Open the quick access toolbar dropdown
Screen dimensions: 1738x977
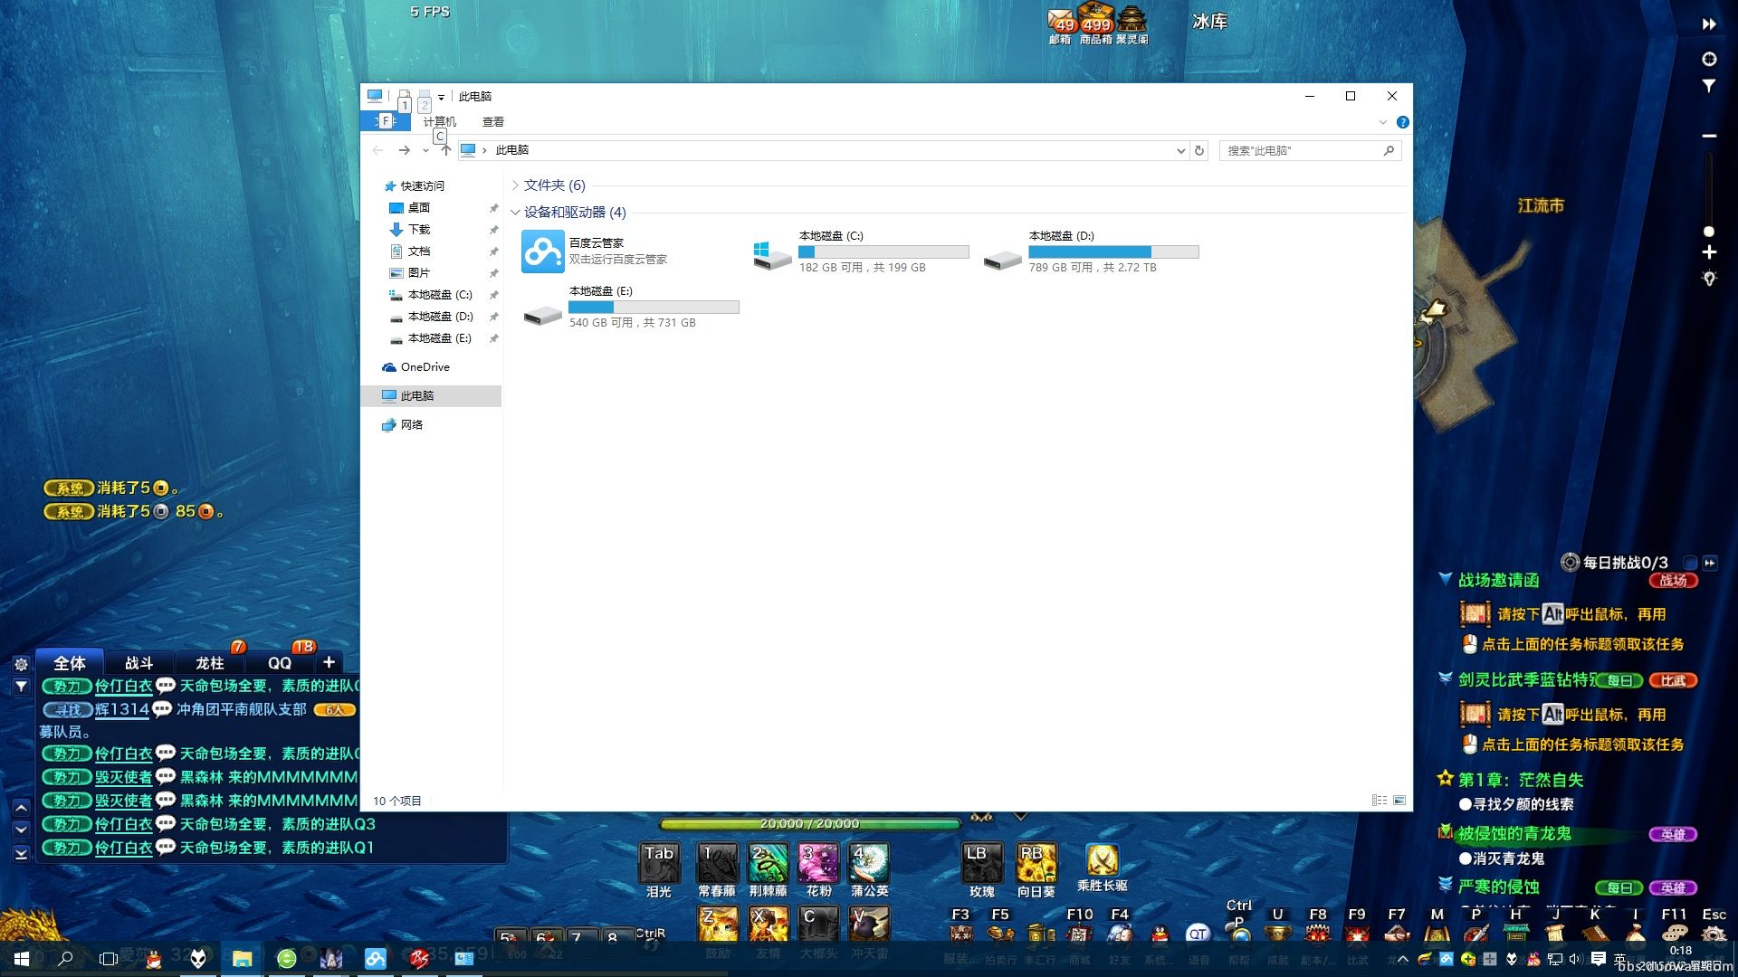click(x=441, y=97)
